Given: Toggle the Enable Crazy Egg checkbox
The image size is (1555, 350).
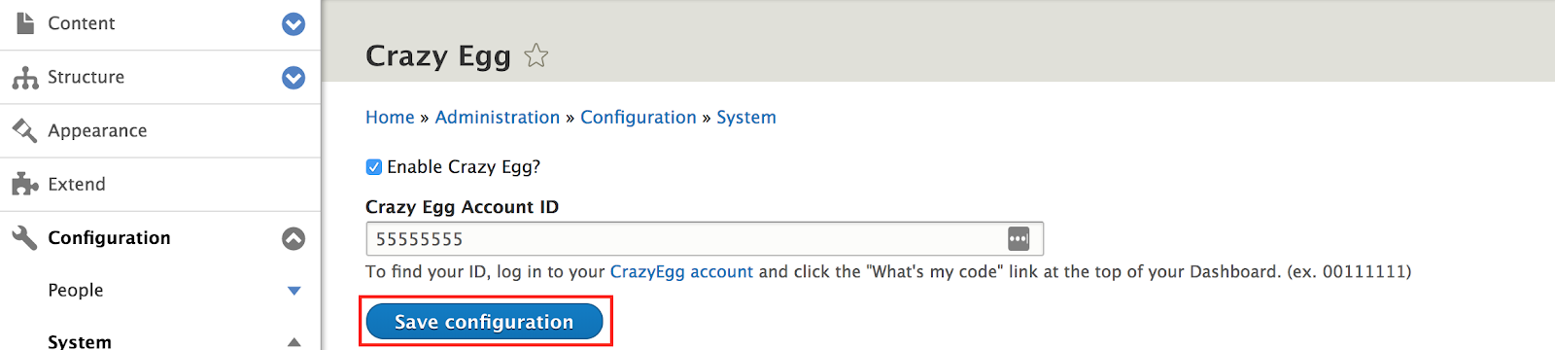Looking at the screenshot, I should [x=373, y=167].
